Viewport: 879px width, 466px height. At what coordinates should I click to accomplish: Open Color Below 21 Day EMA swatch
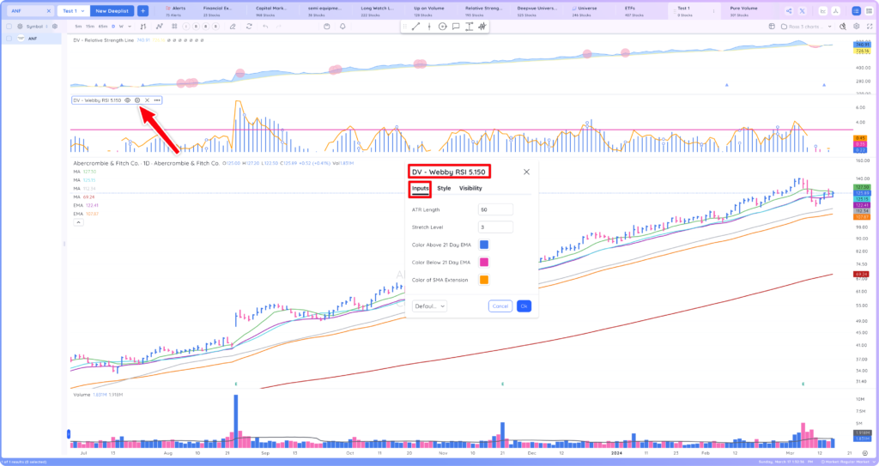(484, 262)
